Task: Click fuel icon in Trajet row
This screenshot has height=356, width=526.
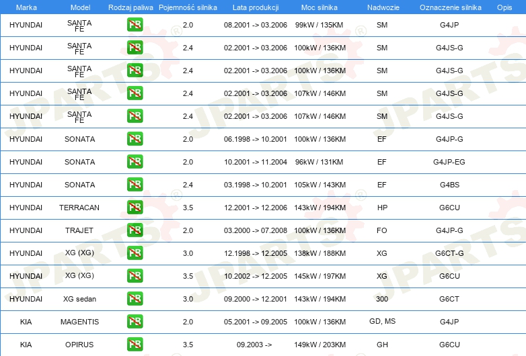Action: pyautogui.click(x=135, y=230)
